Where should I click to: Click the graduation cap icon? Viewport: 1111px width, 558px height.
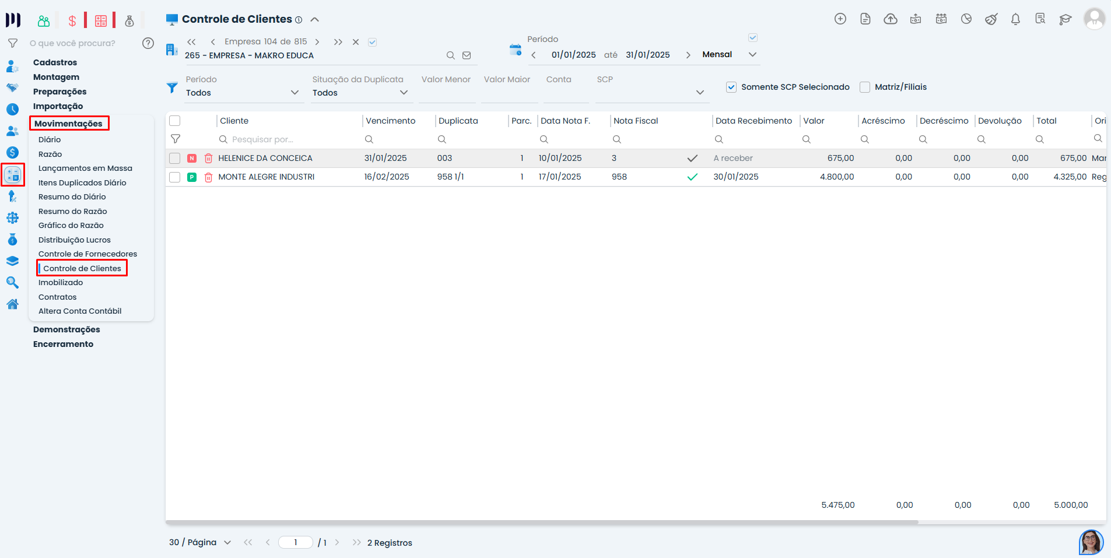pos(1066,19)
